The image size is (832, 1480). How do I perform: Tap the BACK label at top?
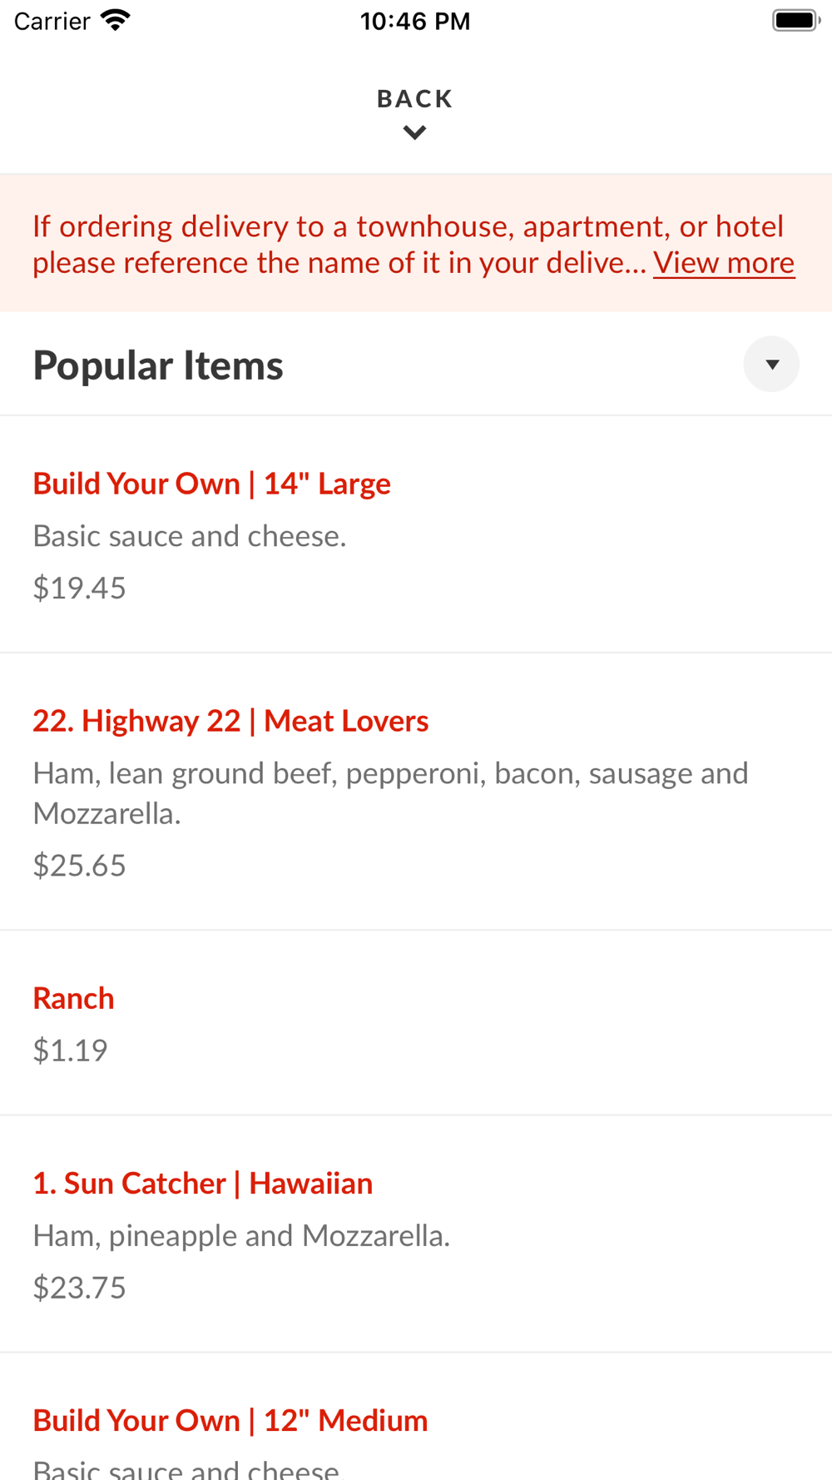[414, 98]
